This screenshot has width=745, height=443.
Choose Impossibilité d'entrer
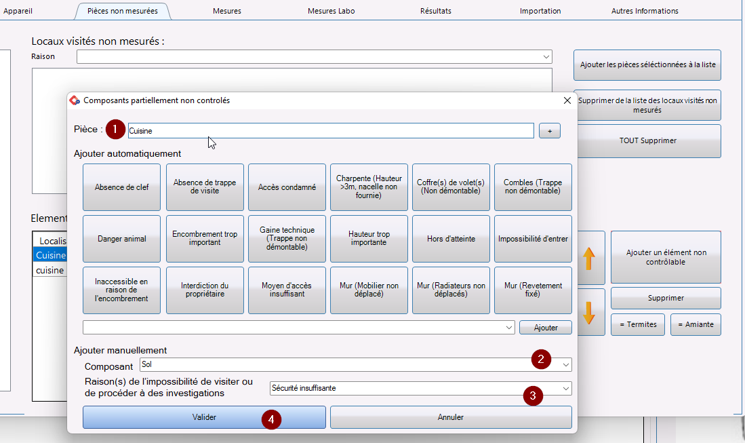(x=533, y=239)
